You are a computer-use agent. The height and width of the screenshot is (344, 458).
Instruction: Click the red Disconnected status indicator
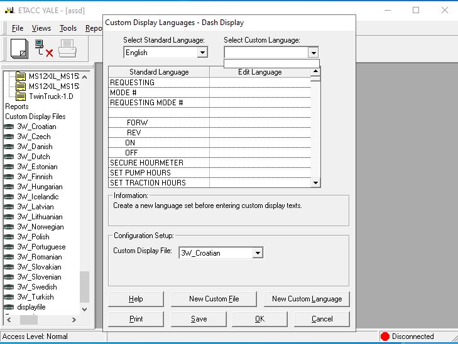385,336
